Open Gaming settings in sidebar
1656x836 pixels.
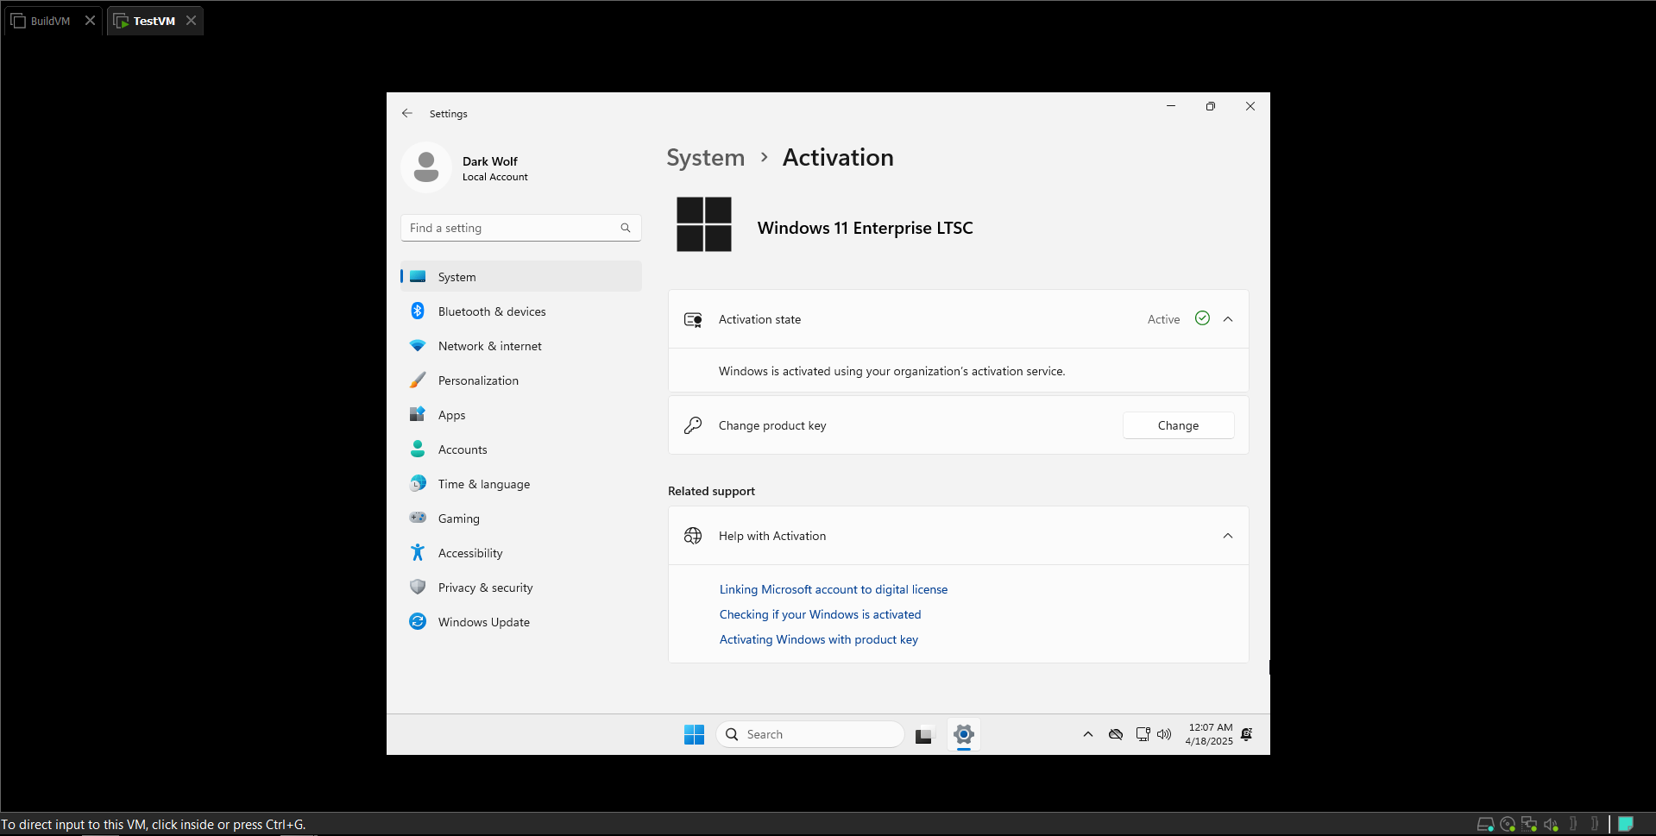coord(521,519)
